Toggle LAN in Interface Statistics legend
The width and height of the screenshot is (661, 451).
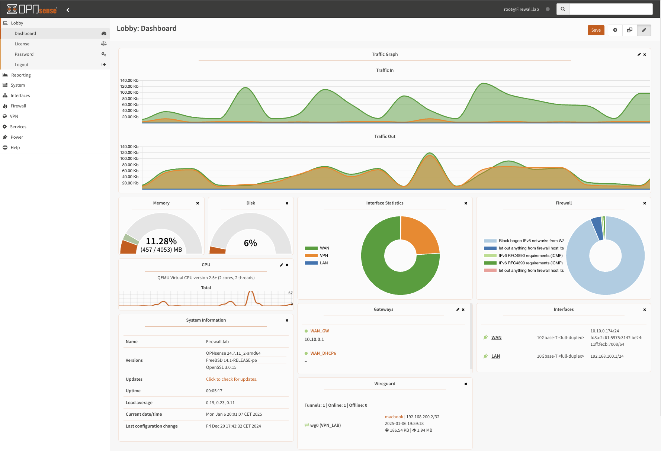tap(316, 263)
